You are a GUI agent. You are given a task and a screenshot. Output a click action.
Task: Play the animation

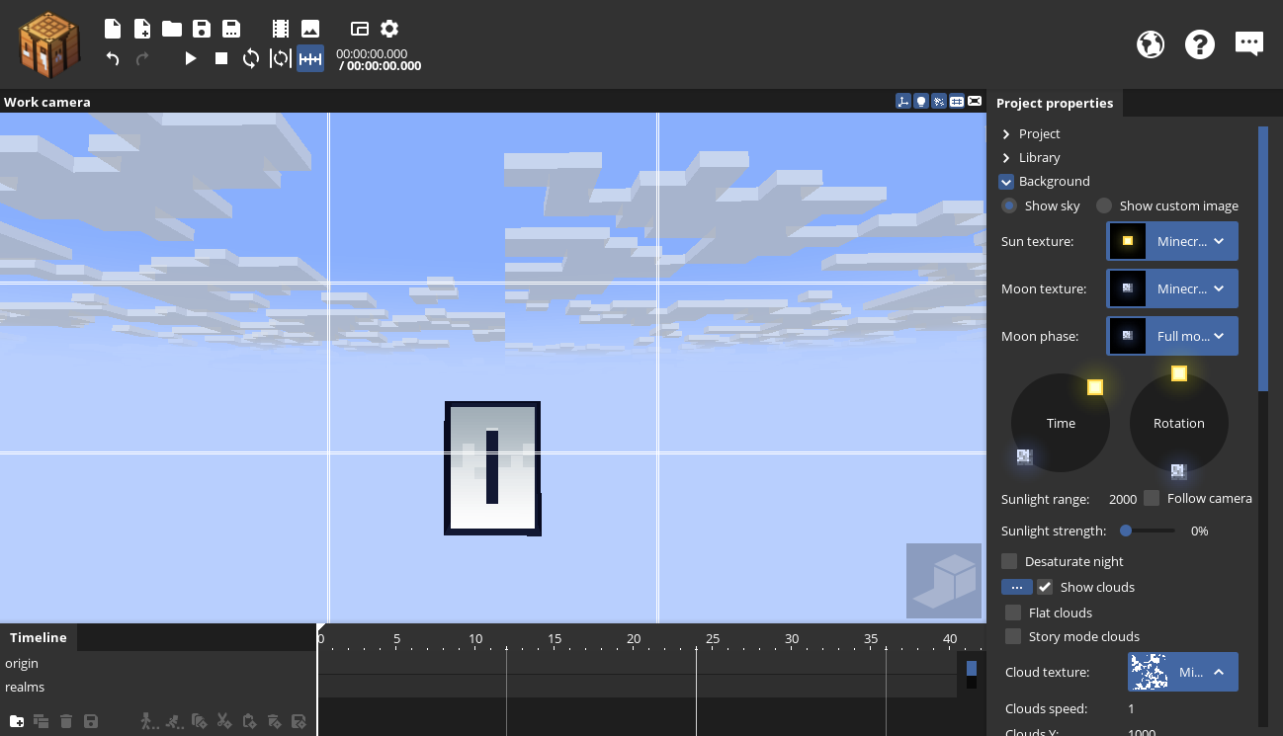[191, 58]
